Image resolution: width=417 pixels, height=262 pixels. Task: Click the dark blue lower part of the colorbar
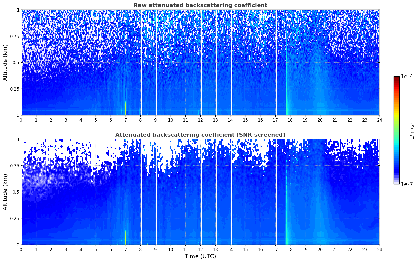[396, 170]
